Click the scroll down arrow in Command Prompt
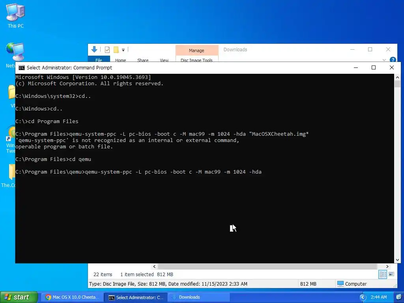 pos(397,260)
